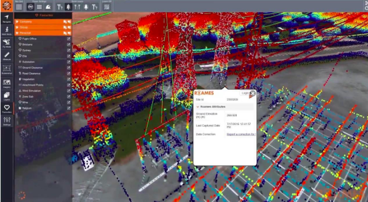The image size is (368, 202).
Task: Switch to Walk Mode
Action: pyautogui.click(x=7, y=31)
